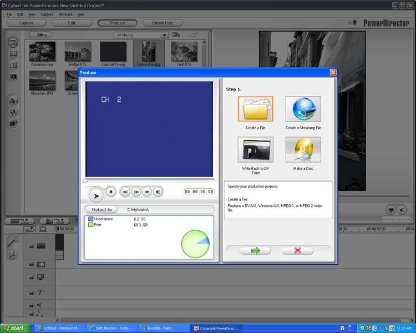The image size is (416, 333).
Task: Toggle lock on the voice track
Action: [x=32, y=305]
